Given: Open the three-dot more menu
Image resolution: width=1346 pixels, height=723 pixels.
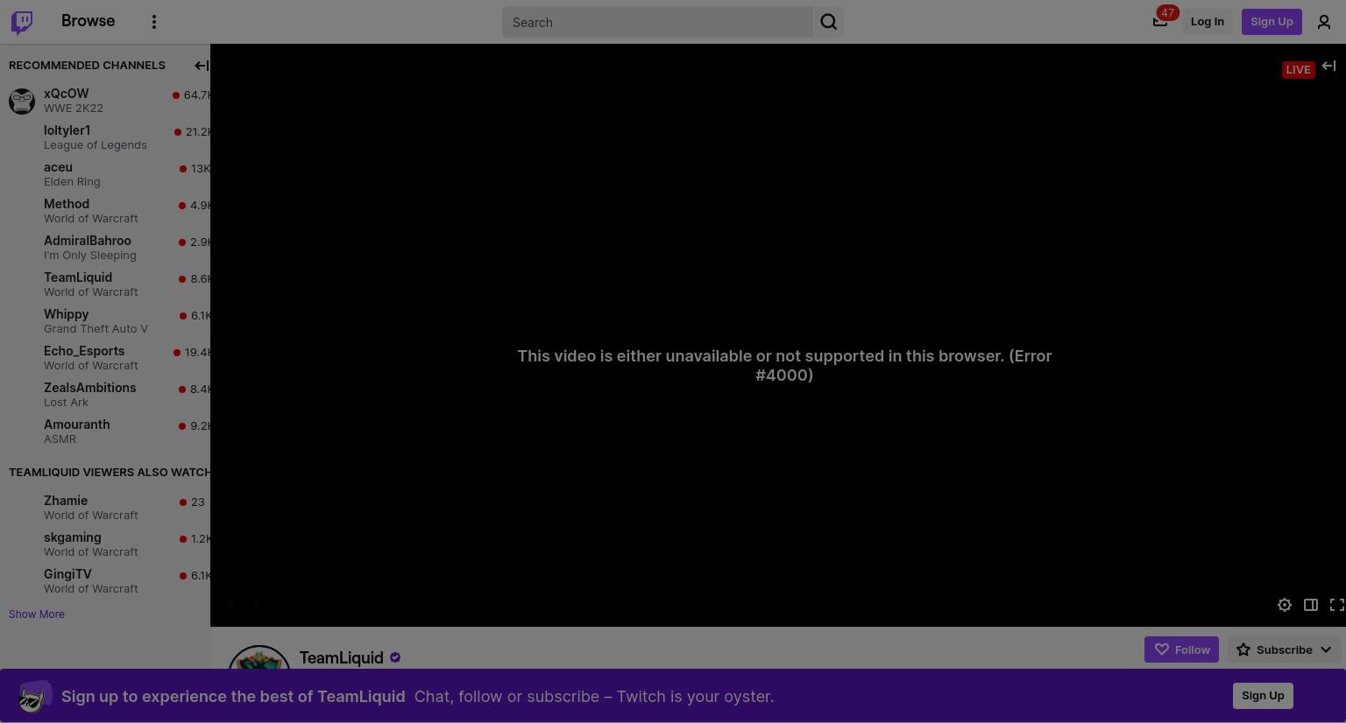Looking at the screenshot, I should click(x=154, y=22).
